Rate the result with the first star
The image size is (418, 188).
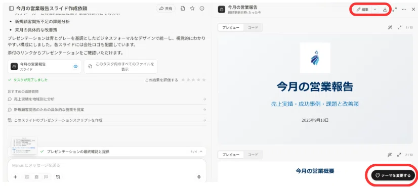coord(183,80)
